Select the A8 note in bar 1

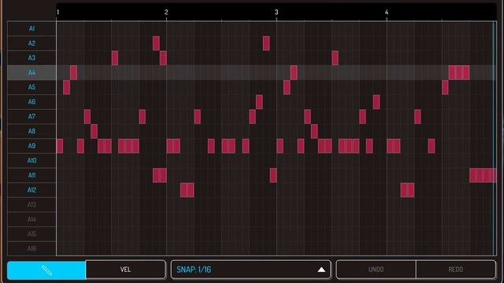coord(94,131)
